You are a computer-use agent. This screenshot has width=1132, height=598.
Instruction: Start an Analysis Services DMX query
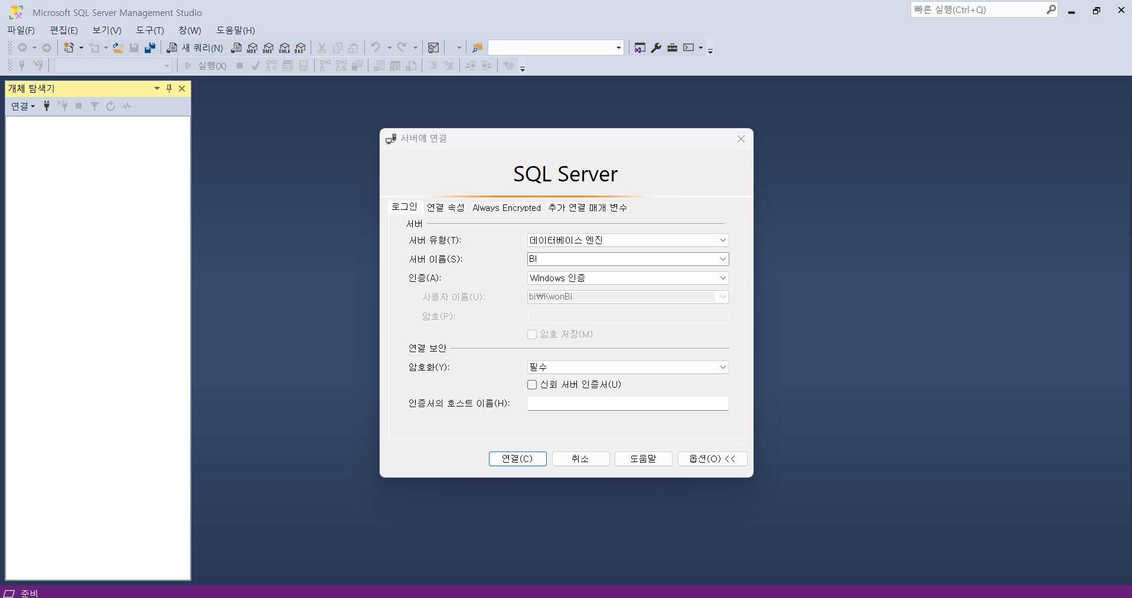(268, 48)
